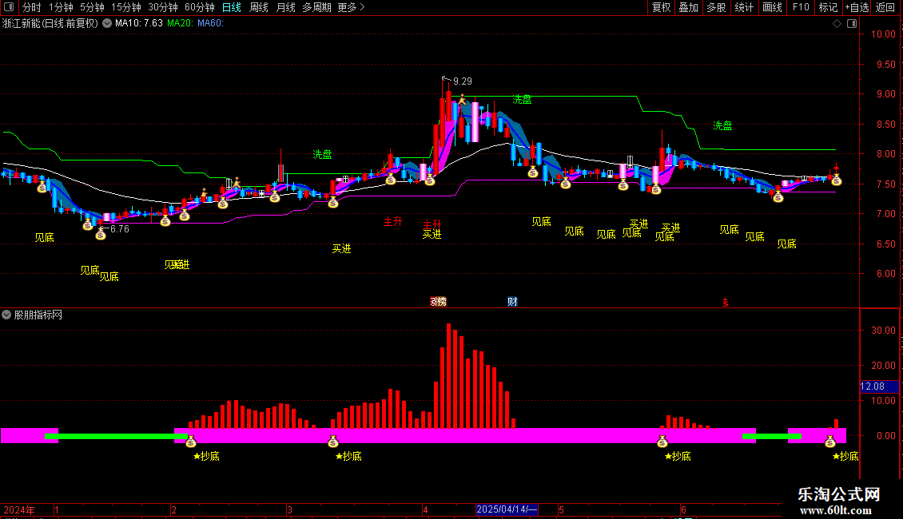Open the 统计 statistics button
Screen dimensions: 903x519
point(744,7)
